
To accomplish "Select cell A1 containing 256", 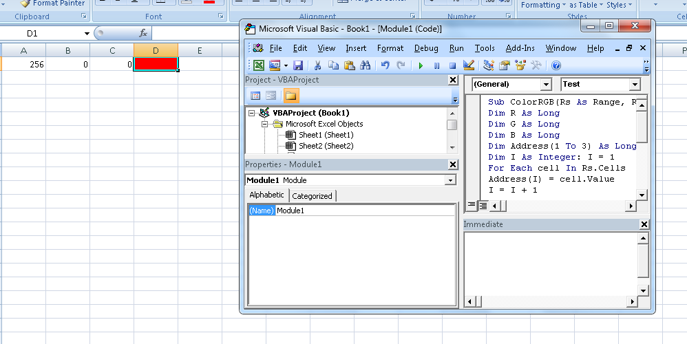I will click(23, 65).
